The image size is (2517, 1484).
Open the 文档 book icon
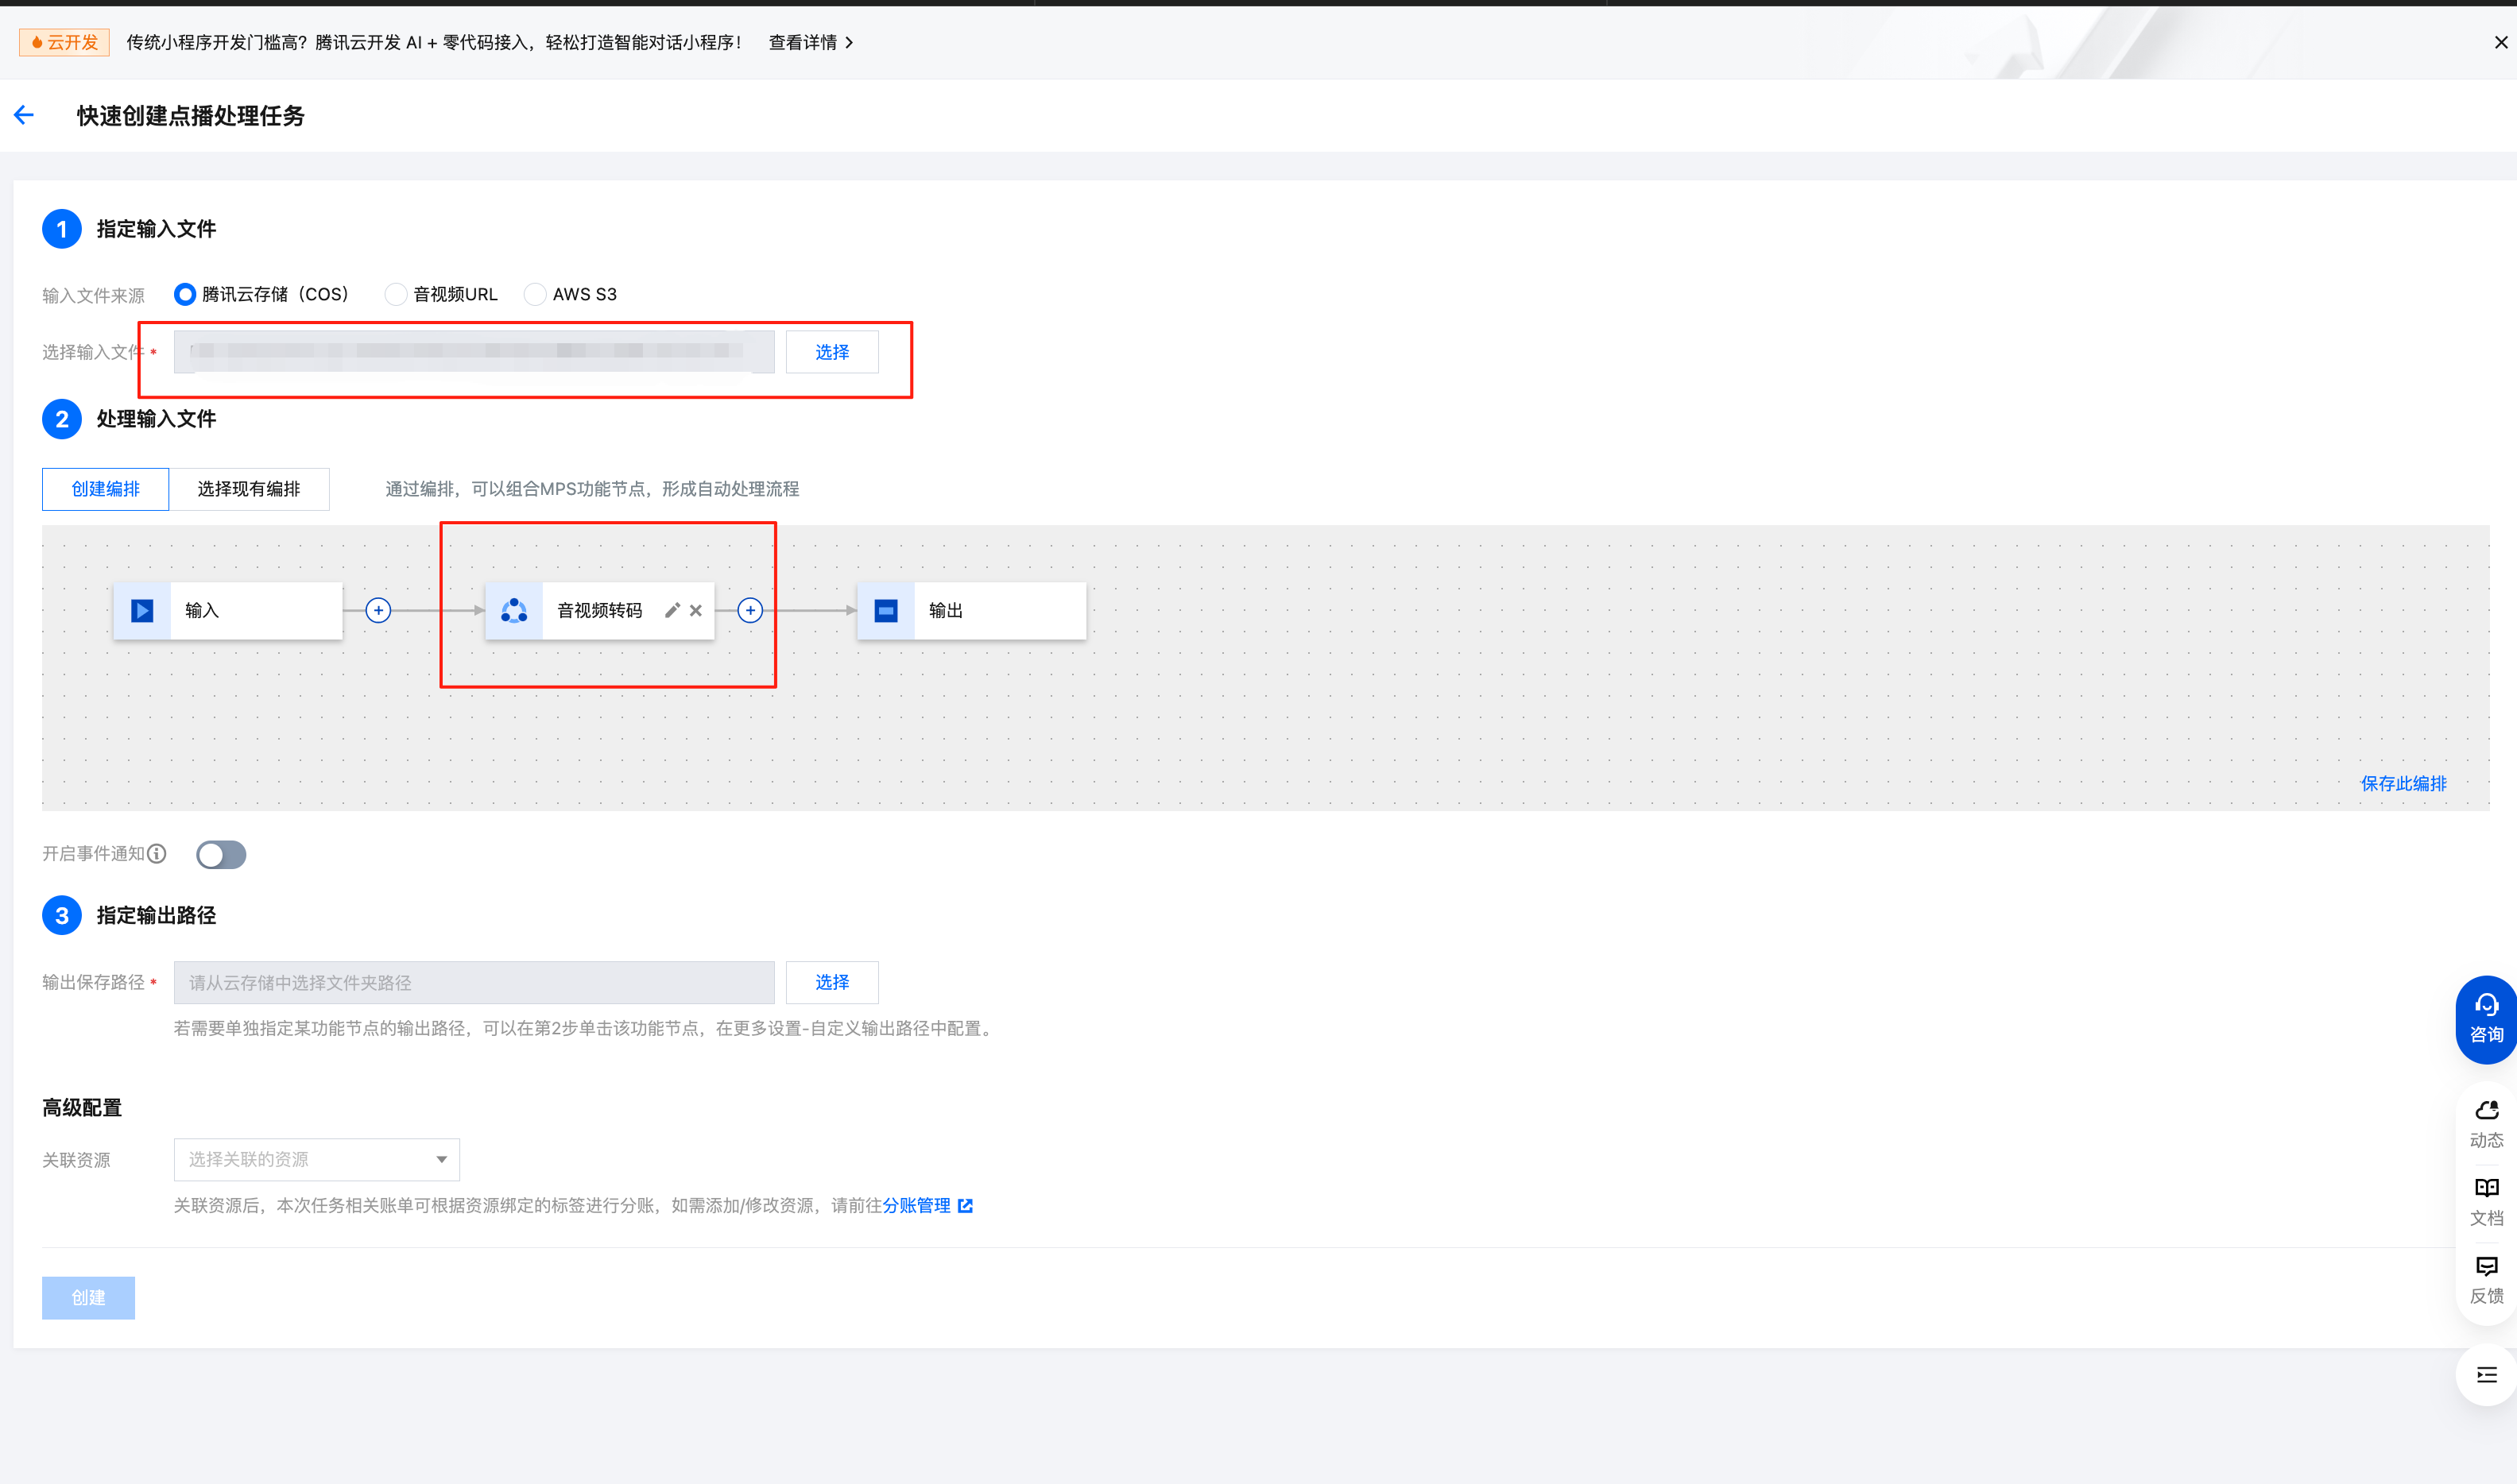2486,1200
